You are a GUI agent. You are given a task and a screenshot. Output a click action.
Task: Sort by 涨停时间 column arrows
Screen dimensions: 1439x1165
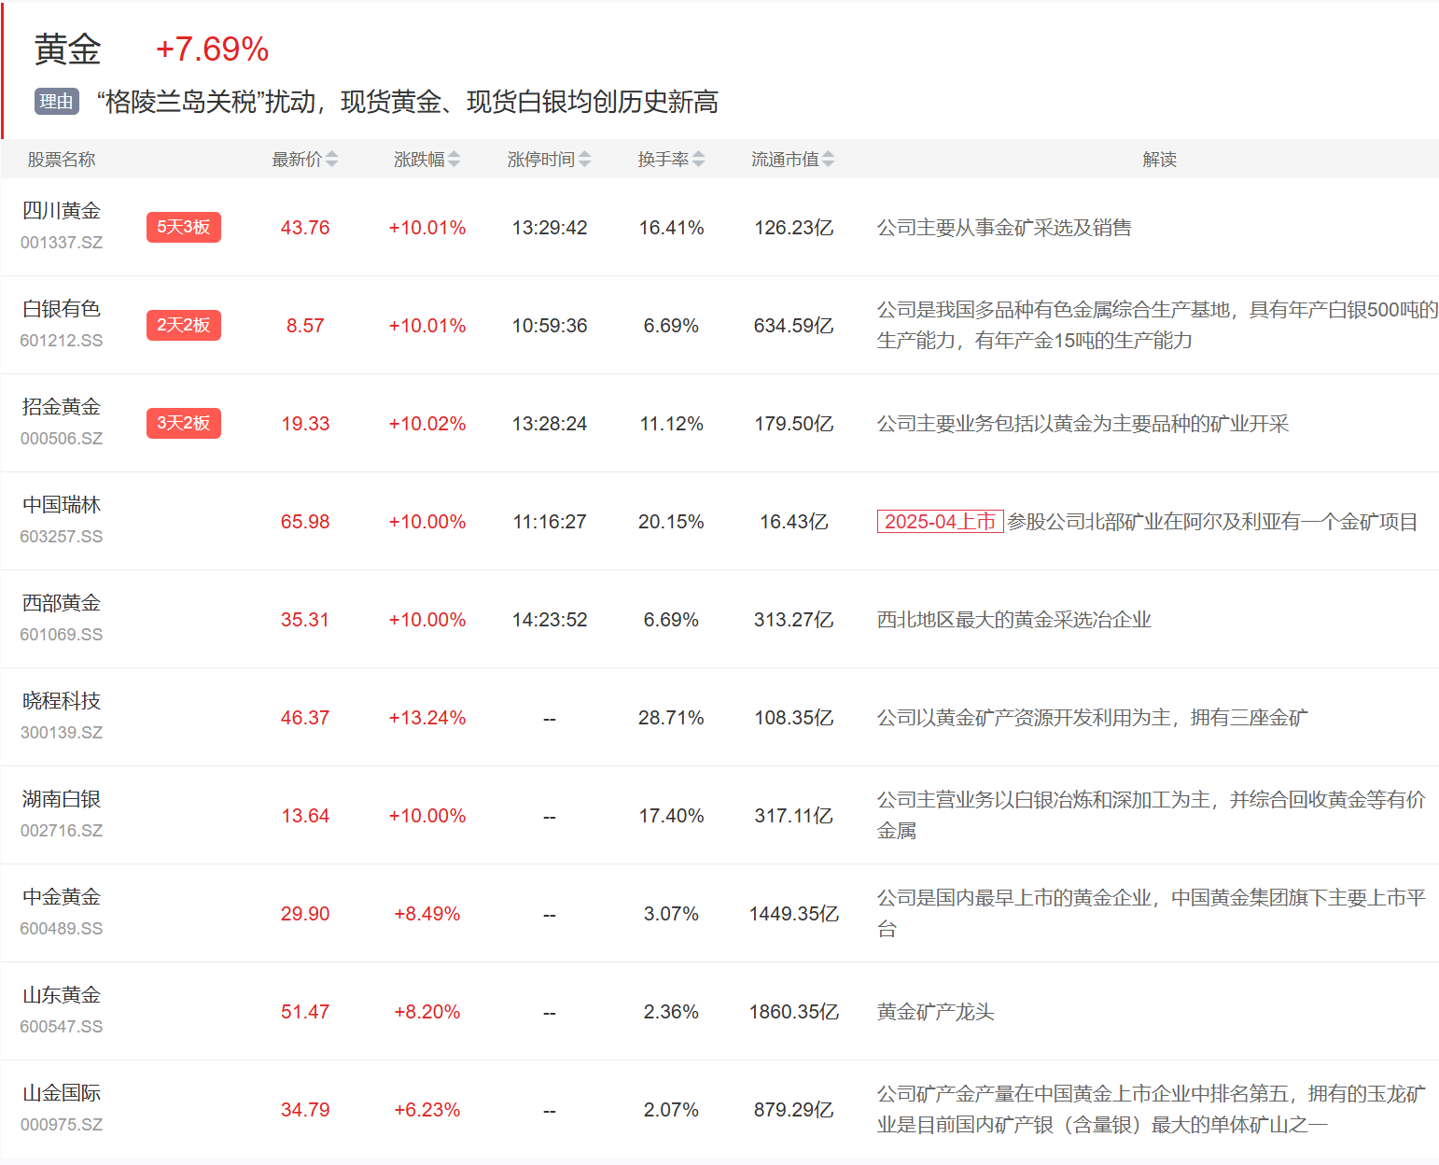tap(584, 160)
